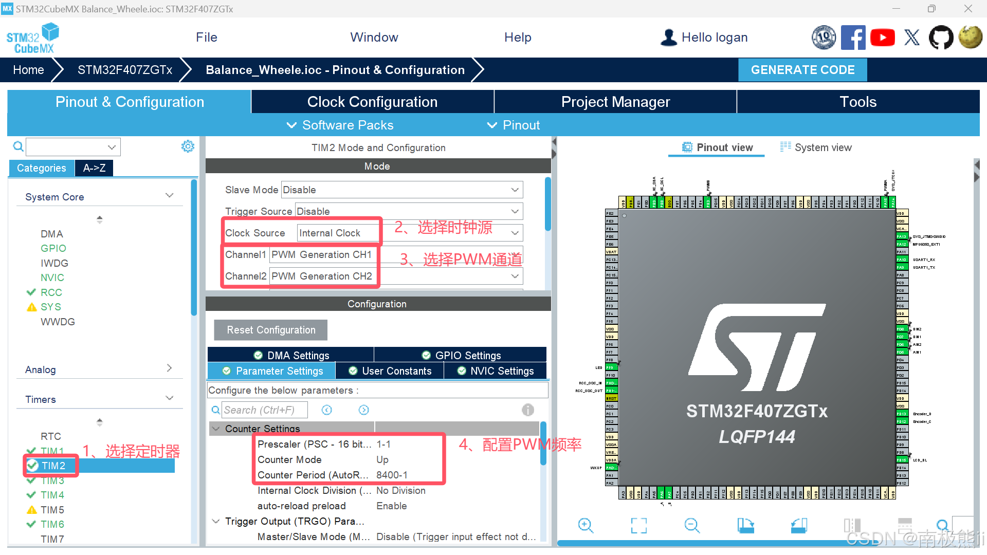
Task: Collapse the Counter Settings group
Action: [216, 429]
